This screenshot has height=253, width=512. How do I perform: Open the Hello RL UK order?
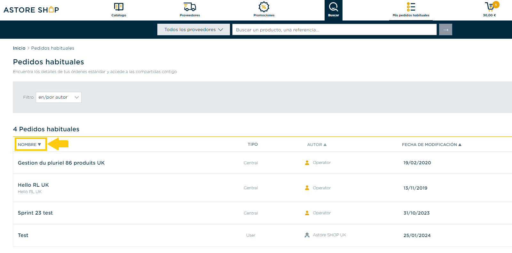[x=33, y=185]
